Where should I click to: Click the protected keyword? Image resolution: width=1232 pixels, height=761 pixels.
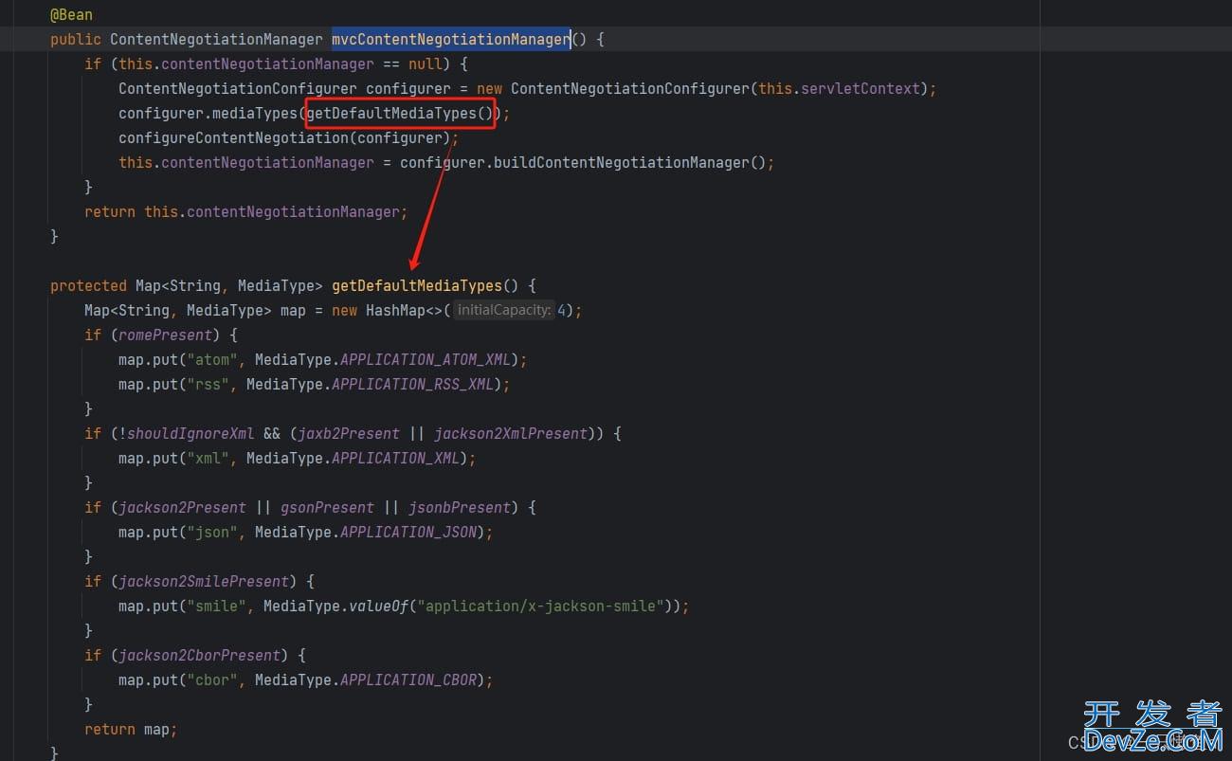(88, 286)
